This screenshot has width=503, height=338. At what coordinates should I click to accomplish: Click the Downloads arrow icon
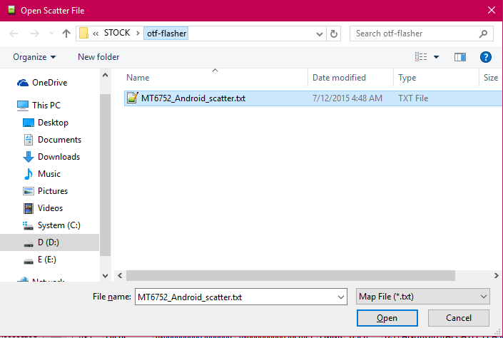(x=29, y=157)
